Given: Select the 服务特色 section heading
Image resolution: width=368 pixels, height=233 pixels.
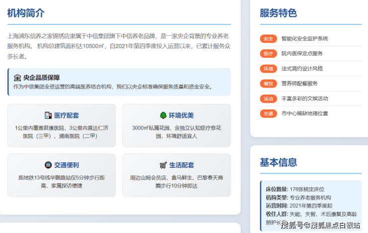Looking at the screenshot, I should [278, 13].
